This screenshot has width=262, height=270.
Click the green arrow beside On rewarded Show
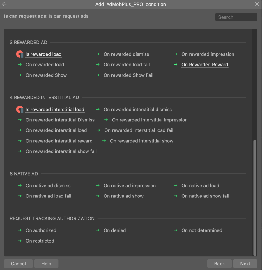20,75
